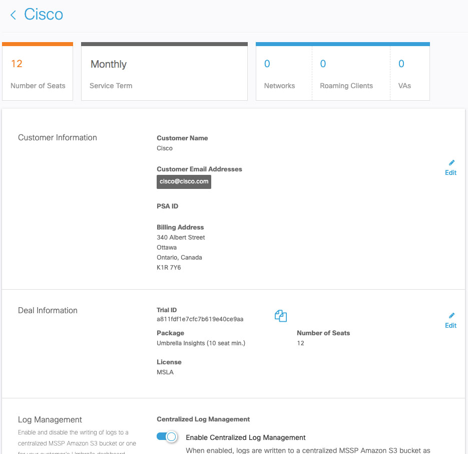
Task: Click Edit link in Deal Information section
Action: (x=450, y=326)
